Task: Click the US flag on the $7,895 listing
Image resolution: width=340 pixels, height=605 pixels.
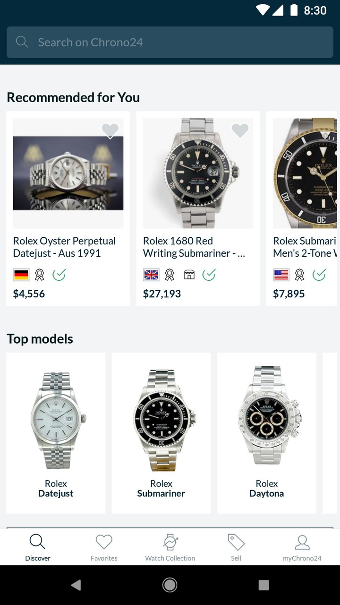Action: [x=281, y=275]
